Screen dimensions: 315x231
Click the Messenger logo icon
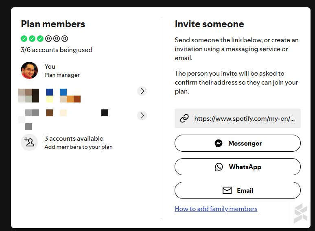tap(219, 143)
